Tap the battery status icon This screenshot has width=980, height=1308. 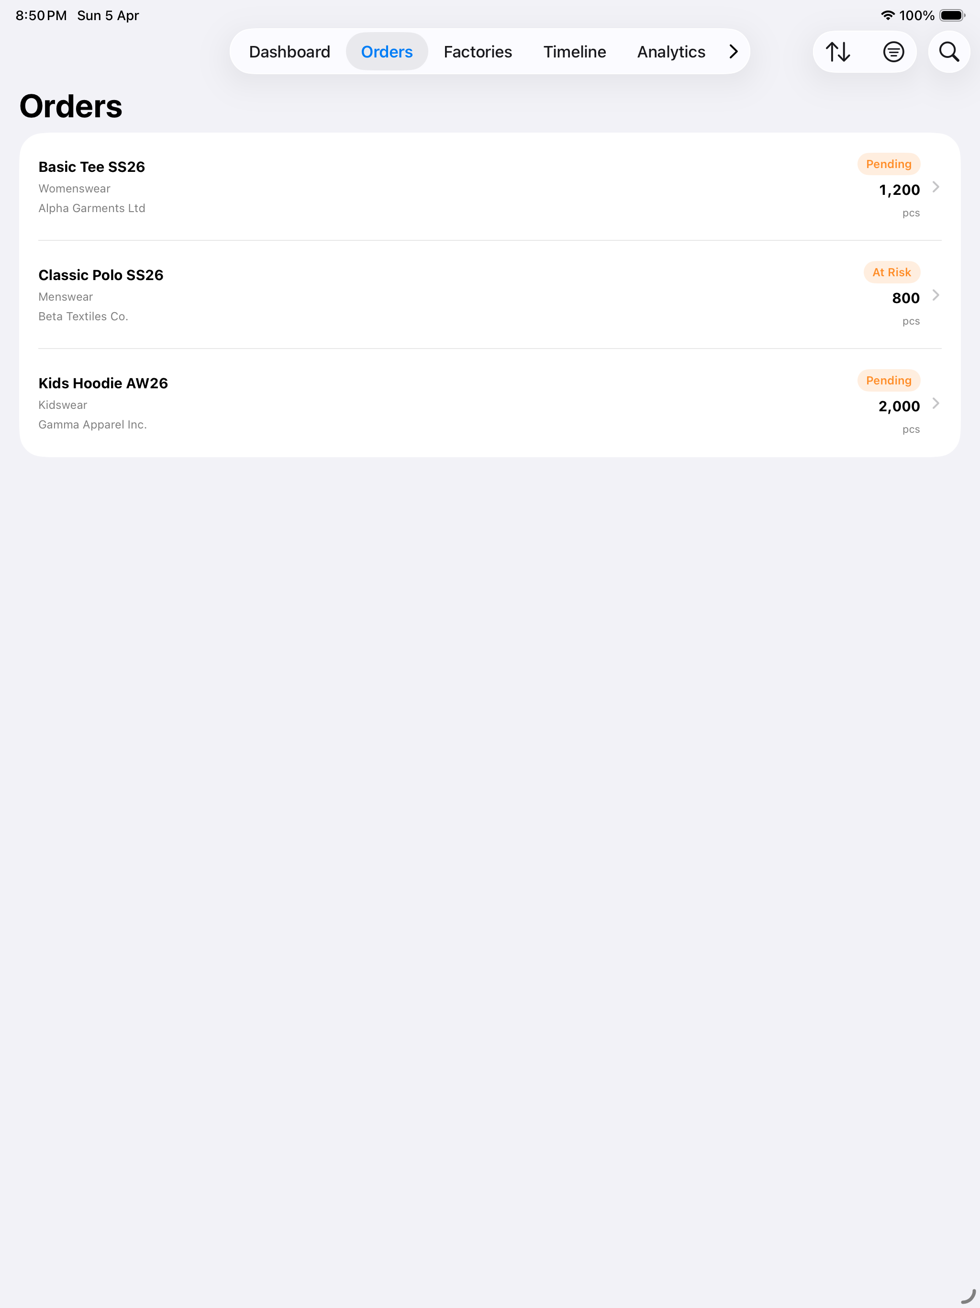pos(952,15)
